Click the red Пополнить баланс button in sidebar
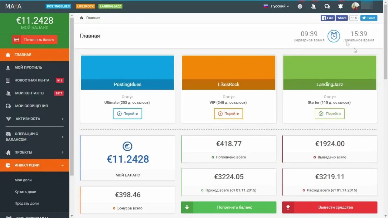The width and height of the screenshot is (388, 218). tap(35, 40)
